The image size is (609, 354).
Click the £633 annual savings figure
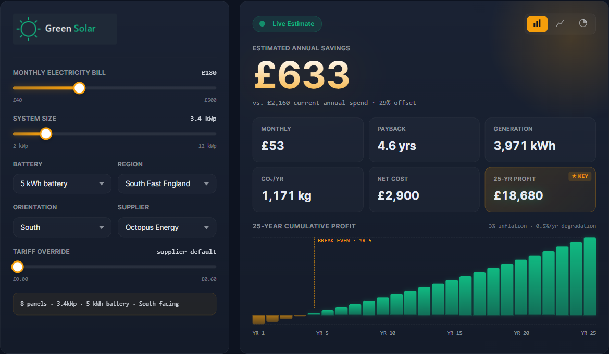(302, 75)
